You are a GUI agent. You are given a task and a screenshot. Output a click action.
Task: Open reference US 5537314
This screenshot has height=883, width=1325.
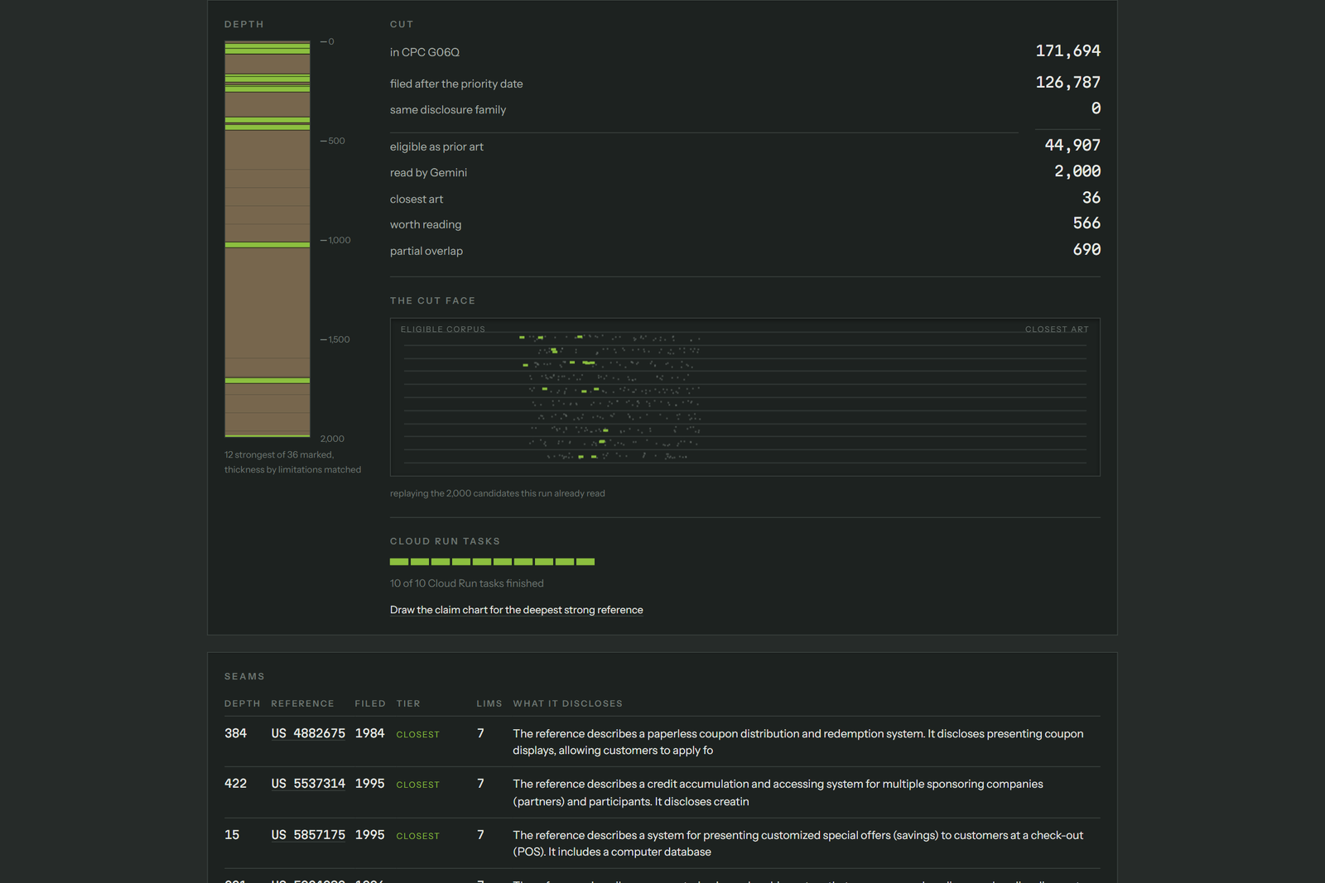pos(308,784)
